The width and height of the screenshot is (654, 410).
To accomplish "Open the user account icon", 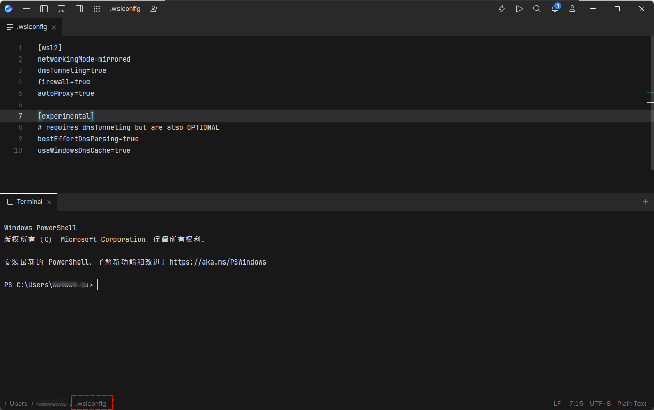I will pos(572,9).
